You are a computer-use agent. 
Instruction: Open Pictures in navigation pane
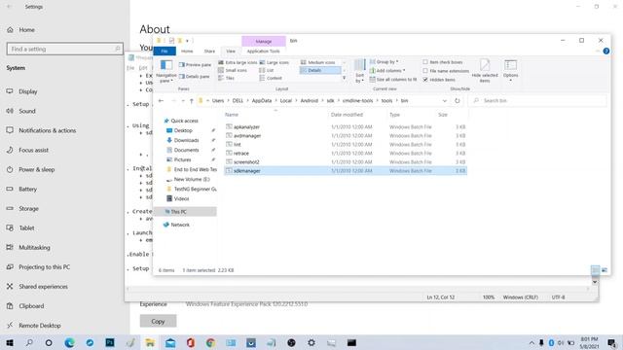coord(182,159)
